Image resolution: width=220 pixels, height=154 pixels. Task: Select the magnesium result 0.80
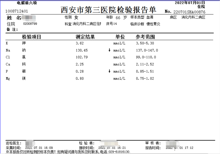point(80,78)
